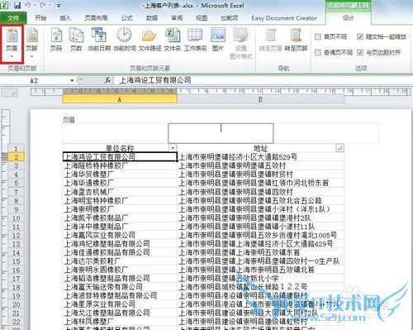
Task: Switch to the 页面布局 Page Layout tab
Action: tap(96, 18)
